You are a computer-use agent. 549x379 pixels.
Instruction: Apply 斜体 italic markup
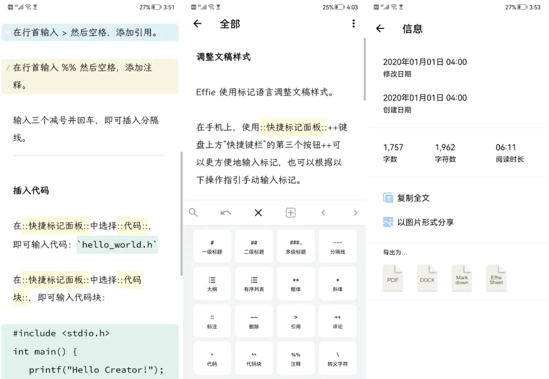tap(338, 283)
